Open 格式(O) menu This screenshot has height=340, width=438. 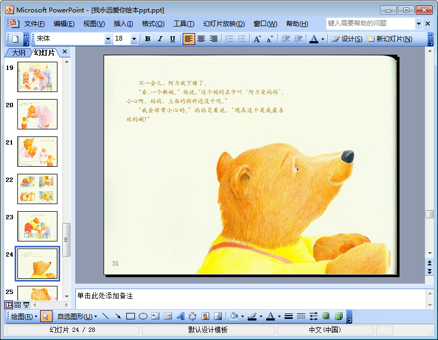tap(153, 24)
